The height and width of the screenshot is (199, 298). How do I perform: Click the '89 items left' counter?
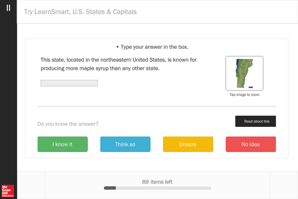click(157, 182)
